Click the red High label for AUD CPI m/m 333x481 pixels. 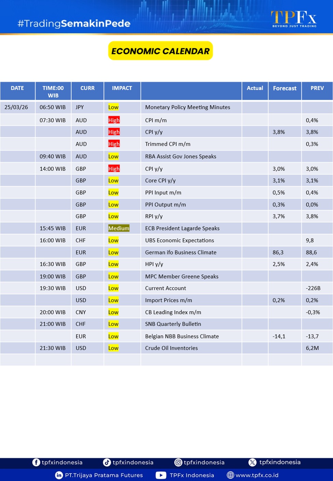pyautogui.click(x=114, y=120)
